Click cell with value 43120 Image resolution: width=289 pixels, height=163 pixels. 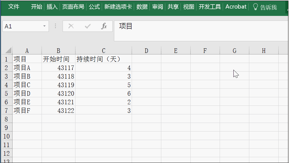[58, 93]
